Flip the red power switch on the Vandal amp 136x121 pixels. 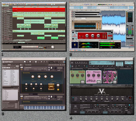(x=130, y=99)
